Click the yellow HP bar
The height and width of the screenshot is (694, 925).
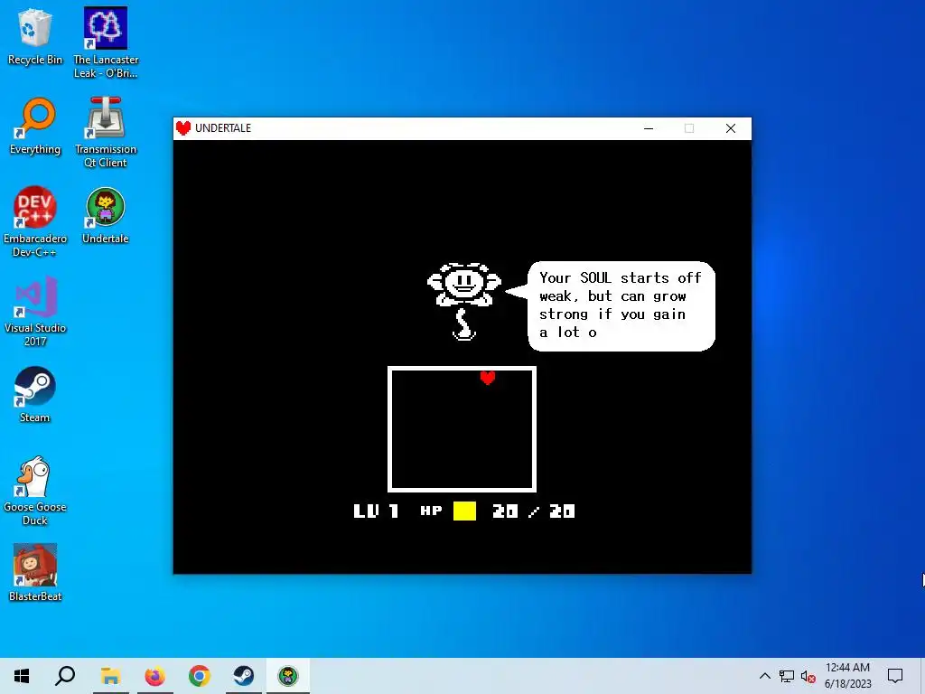click(464, 511)
